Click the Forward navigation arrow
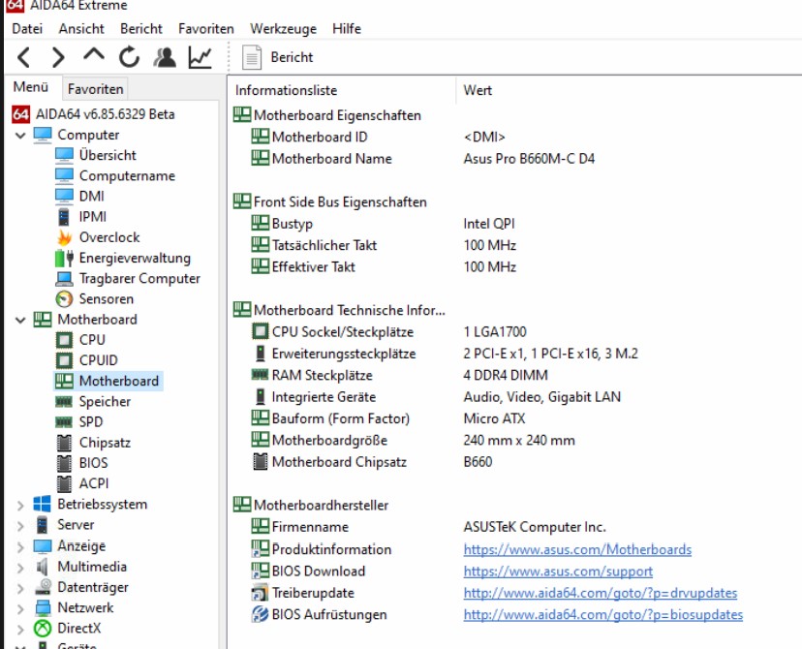The width and height of the screenshot is (802, 649). [58, 57]
